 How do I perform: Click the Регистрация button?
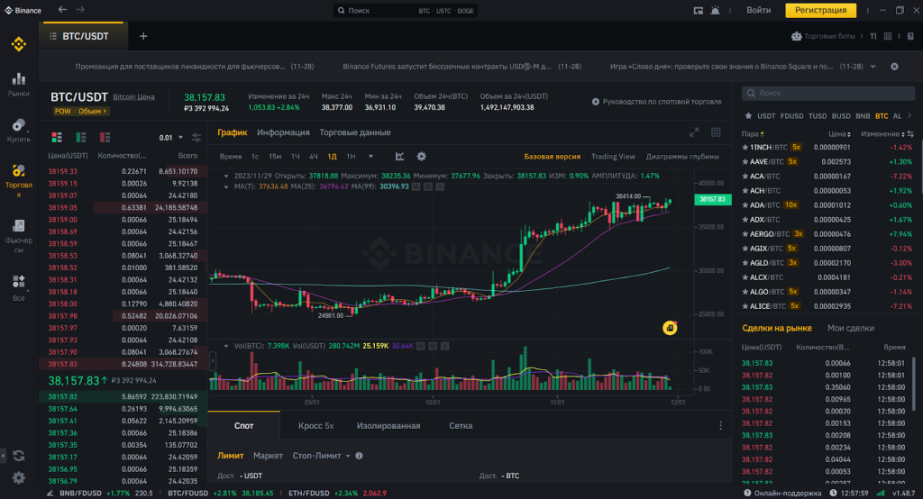click(820, 11)
